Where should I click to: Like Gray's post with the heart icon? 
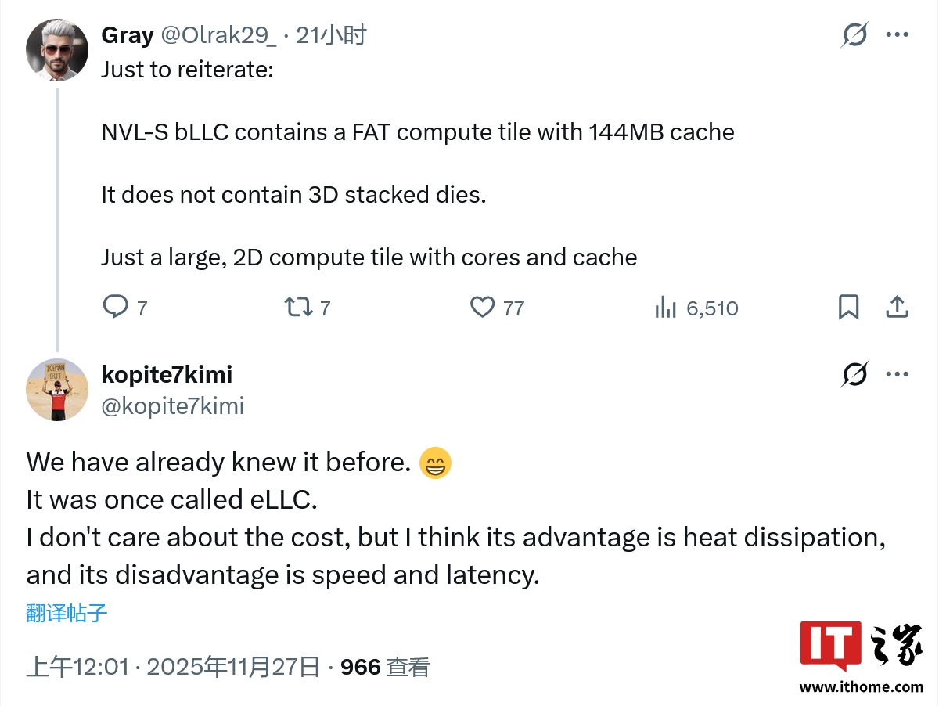click(482, 307)
